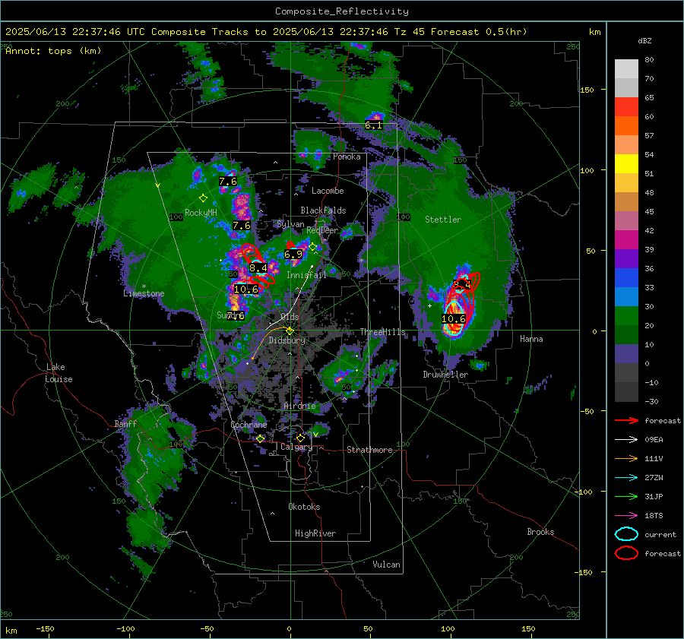Click the yellow diamond marker beside RedDeer
The width and height of the screenshot is (684, 639).
312,247
